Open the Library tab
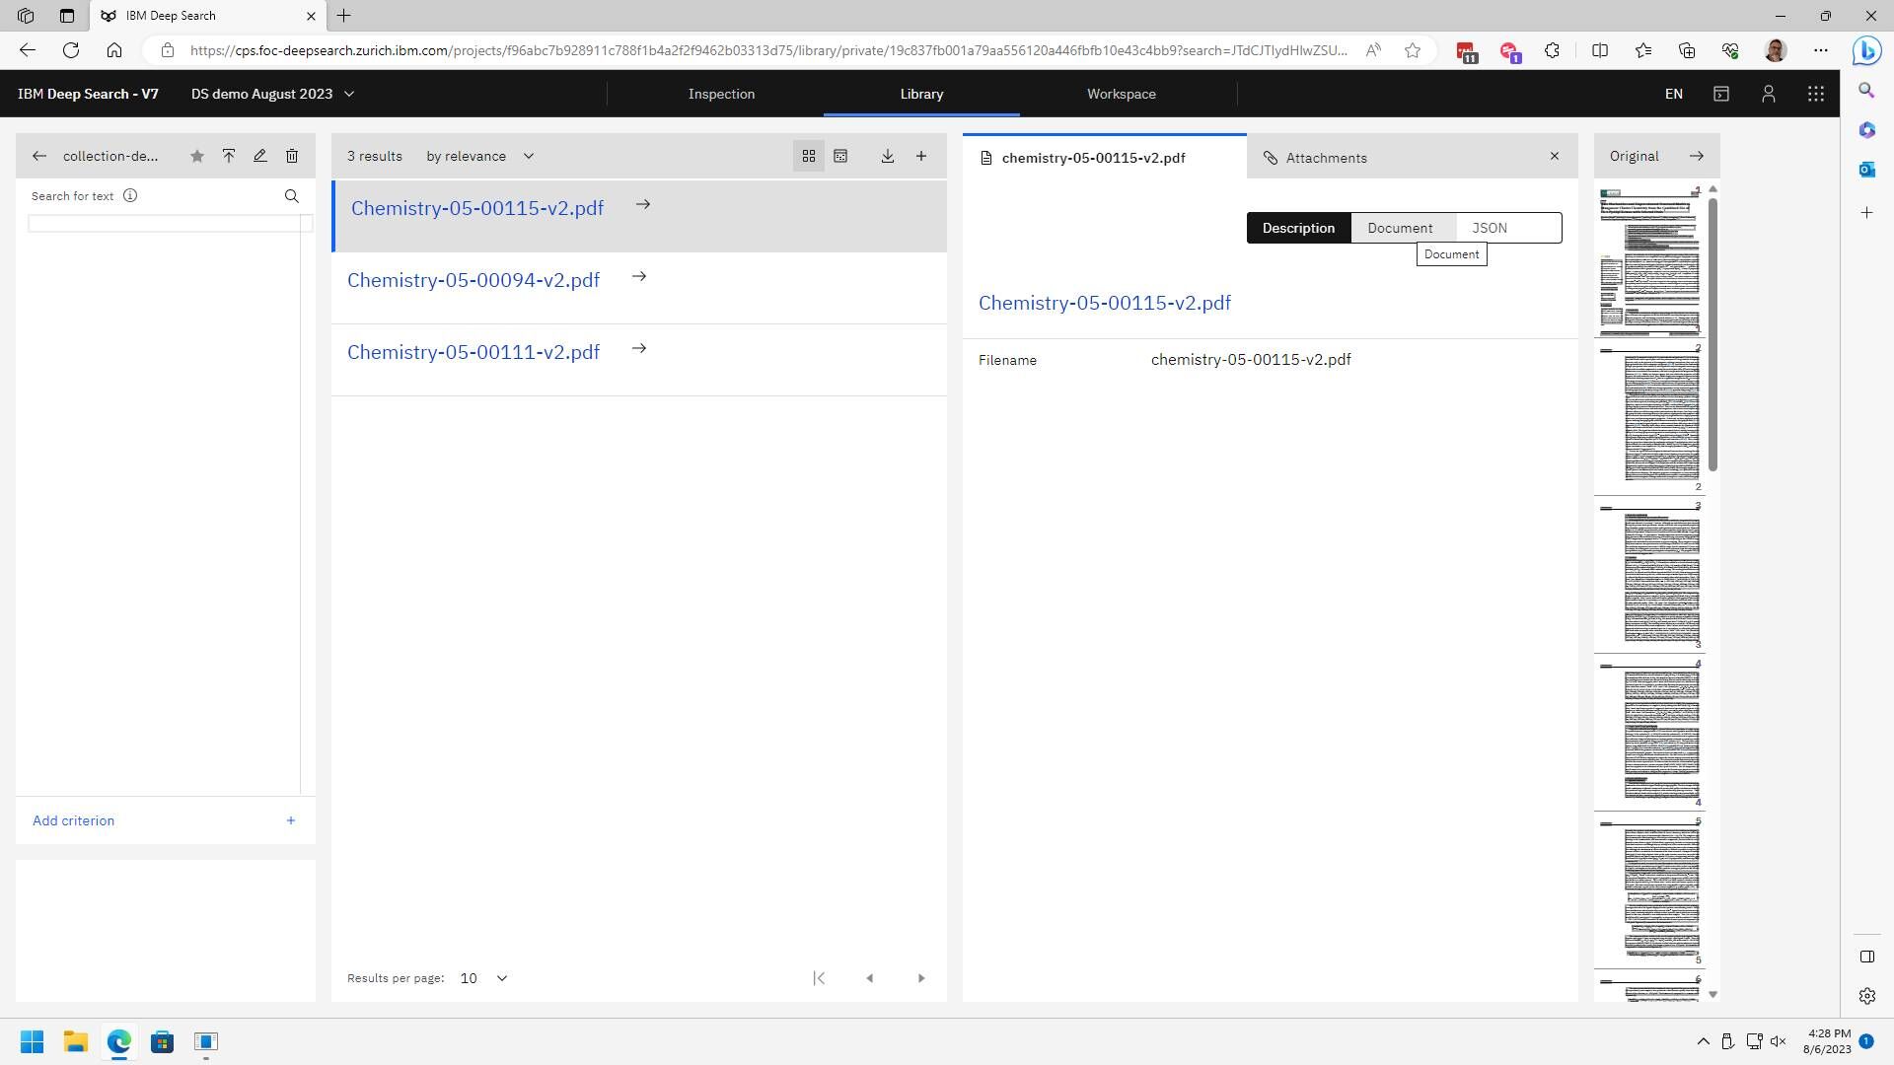This screenshot has width=1894, height=1065. coord(921,94)
